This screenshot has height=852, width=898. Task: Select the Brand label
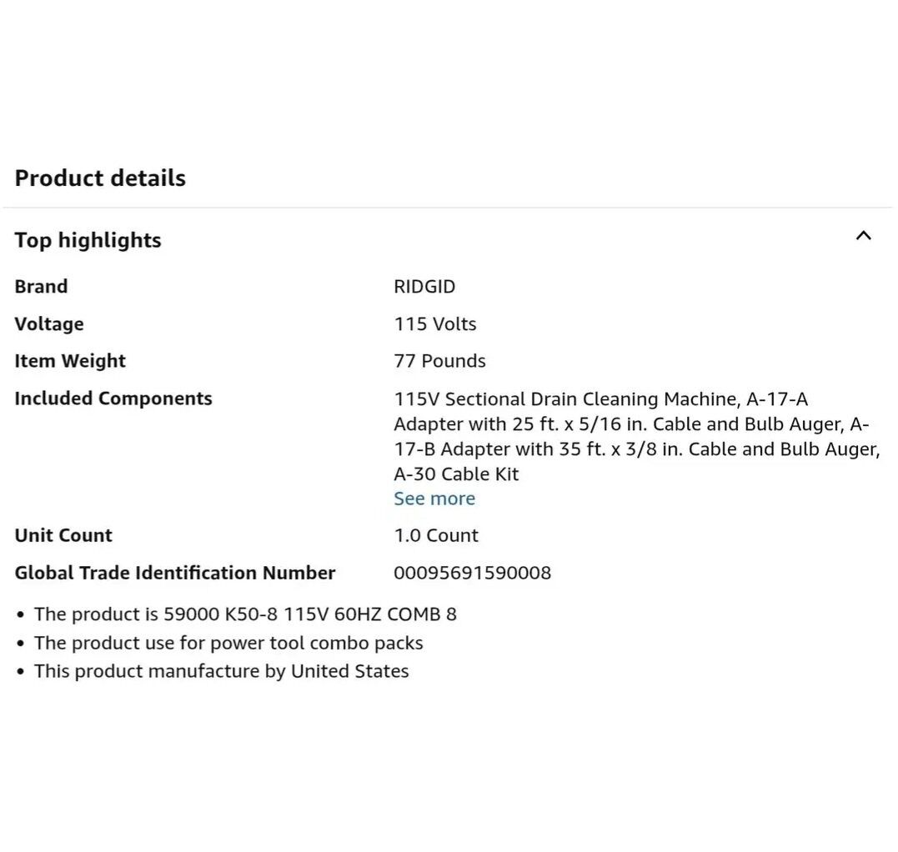(x=41, y=286)
